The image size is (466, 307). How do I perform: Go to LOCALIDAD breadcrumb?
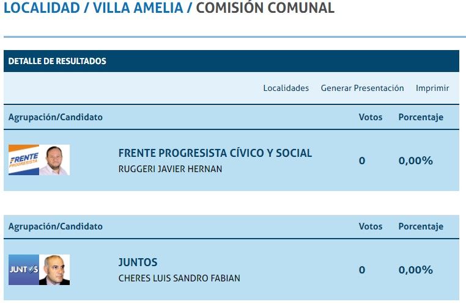(x=42, y=8)
